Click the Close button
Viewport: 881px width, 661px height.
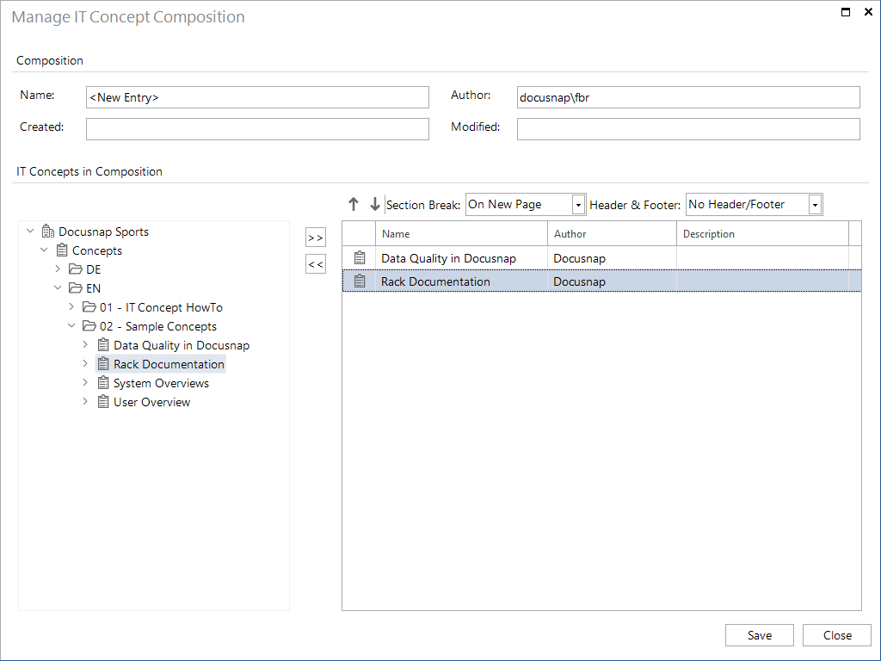click(837, 635)
